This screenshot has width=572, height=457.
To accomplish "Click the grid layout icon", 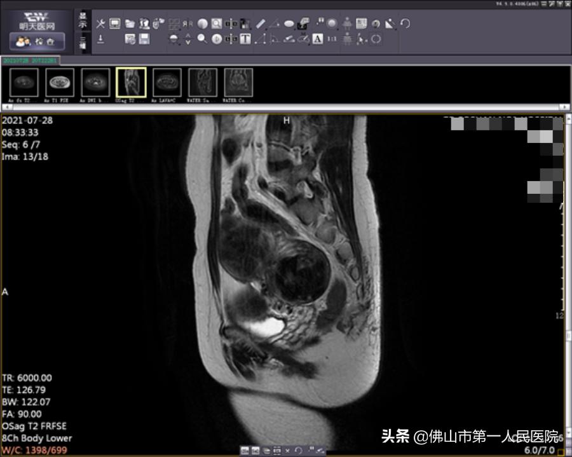I will pos(174,24).
